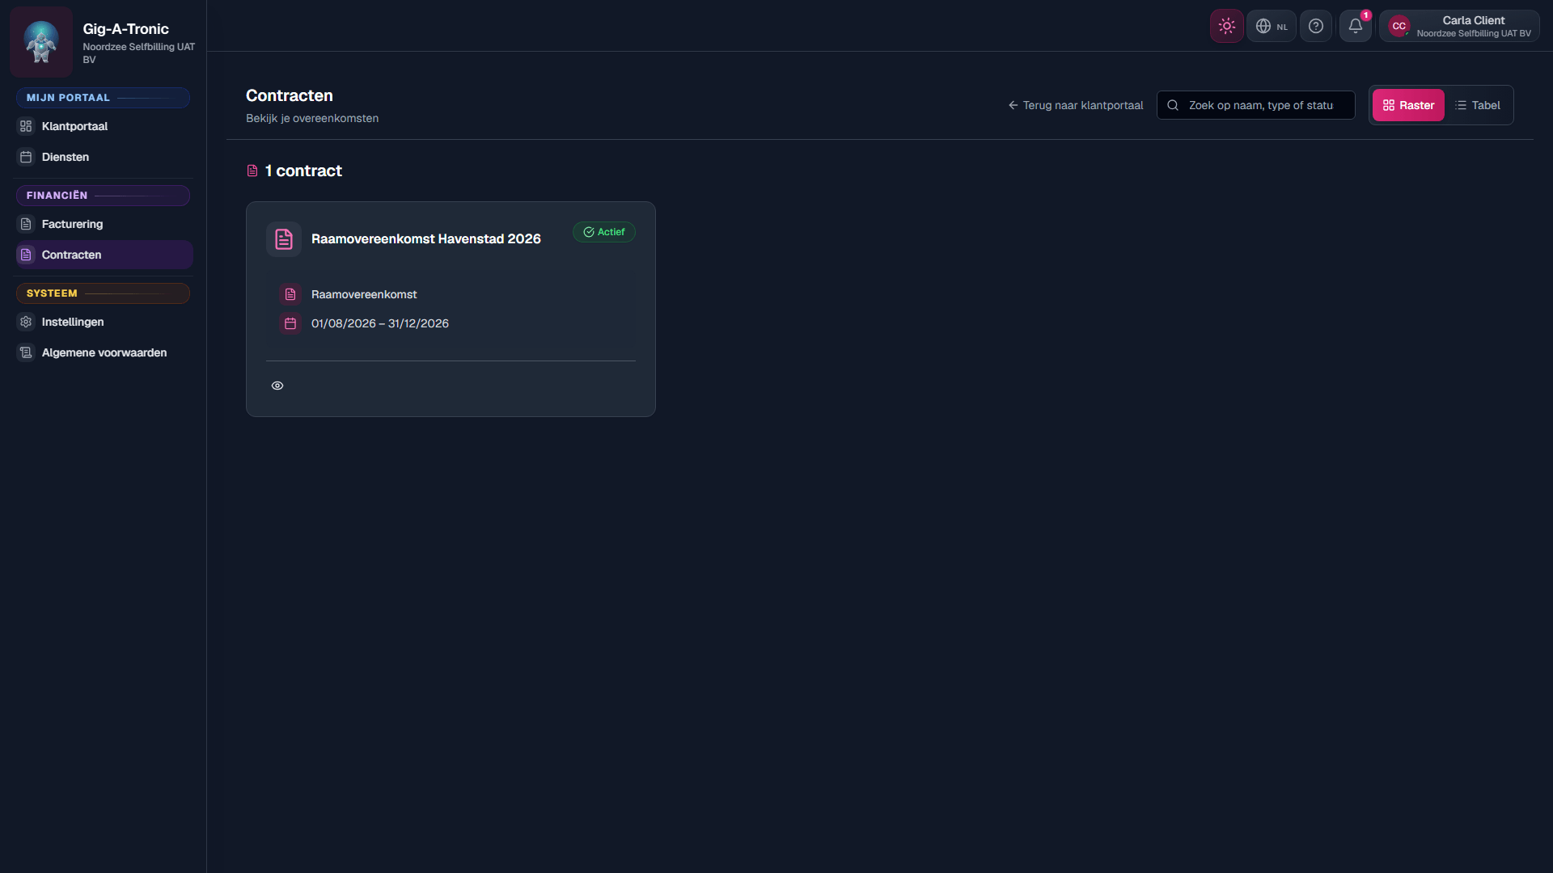Click the Algemene voorwaarden scroll icon
Screen dimensions: 1553x873
click(26, 352)
